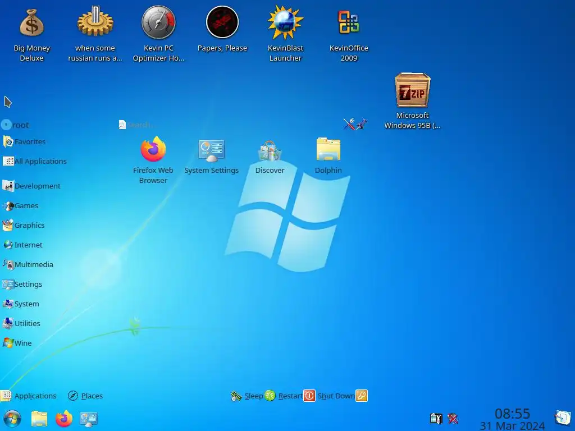This screenshot has height=431, width=575.
Task: Click the configure tools icon in launcher header
Action: coord(349,124)
